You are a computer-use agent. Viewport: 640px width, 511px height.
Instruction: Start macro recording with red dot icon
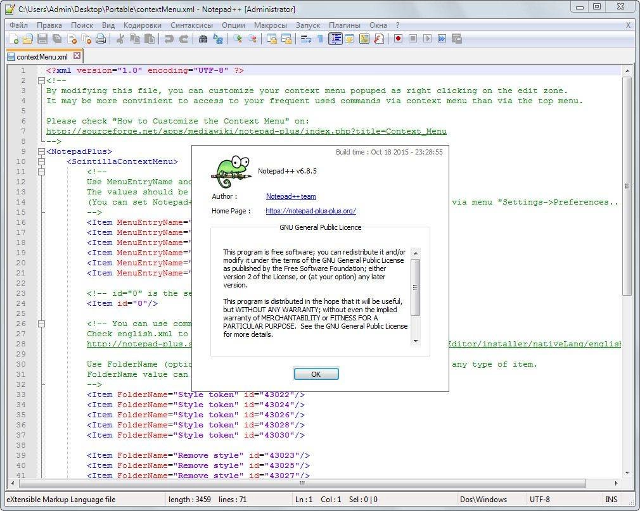pyautogui.click(x=398, y=39)
